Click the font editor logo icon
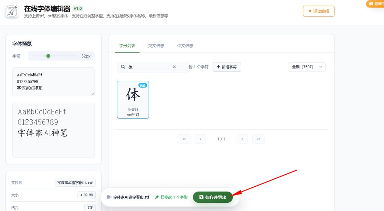Image resolution: width=384 pixels, height=211 pixels. (12, 11)
